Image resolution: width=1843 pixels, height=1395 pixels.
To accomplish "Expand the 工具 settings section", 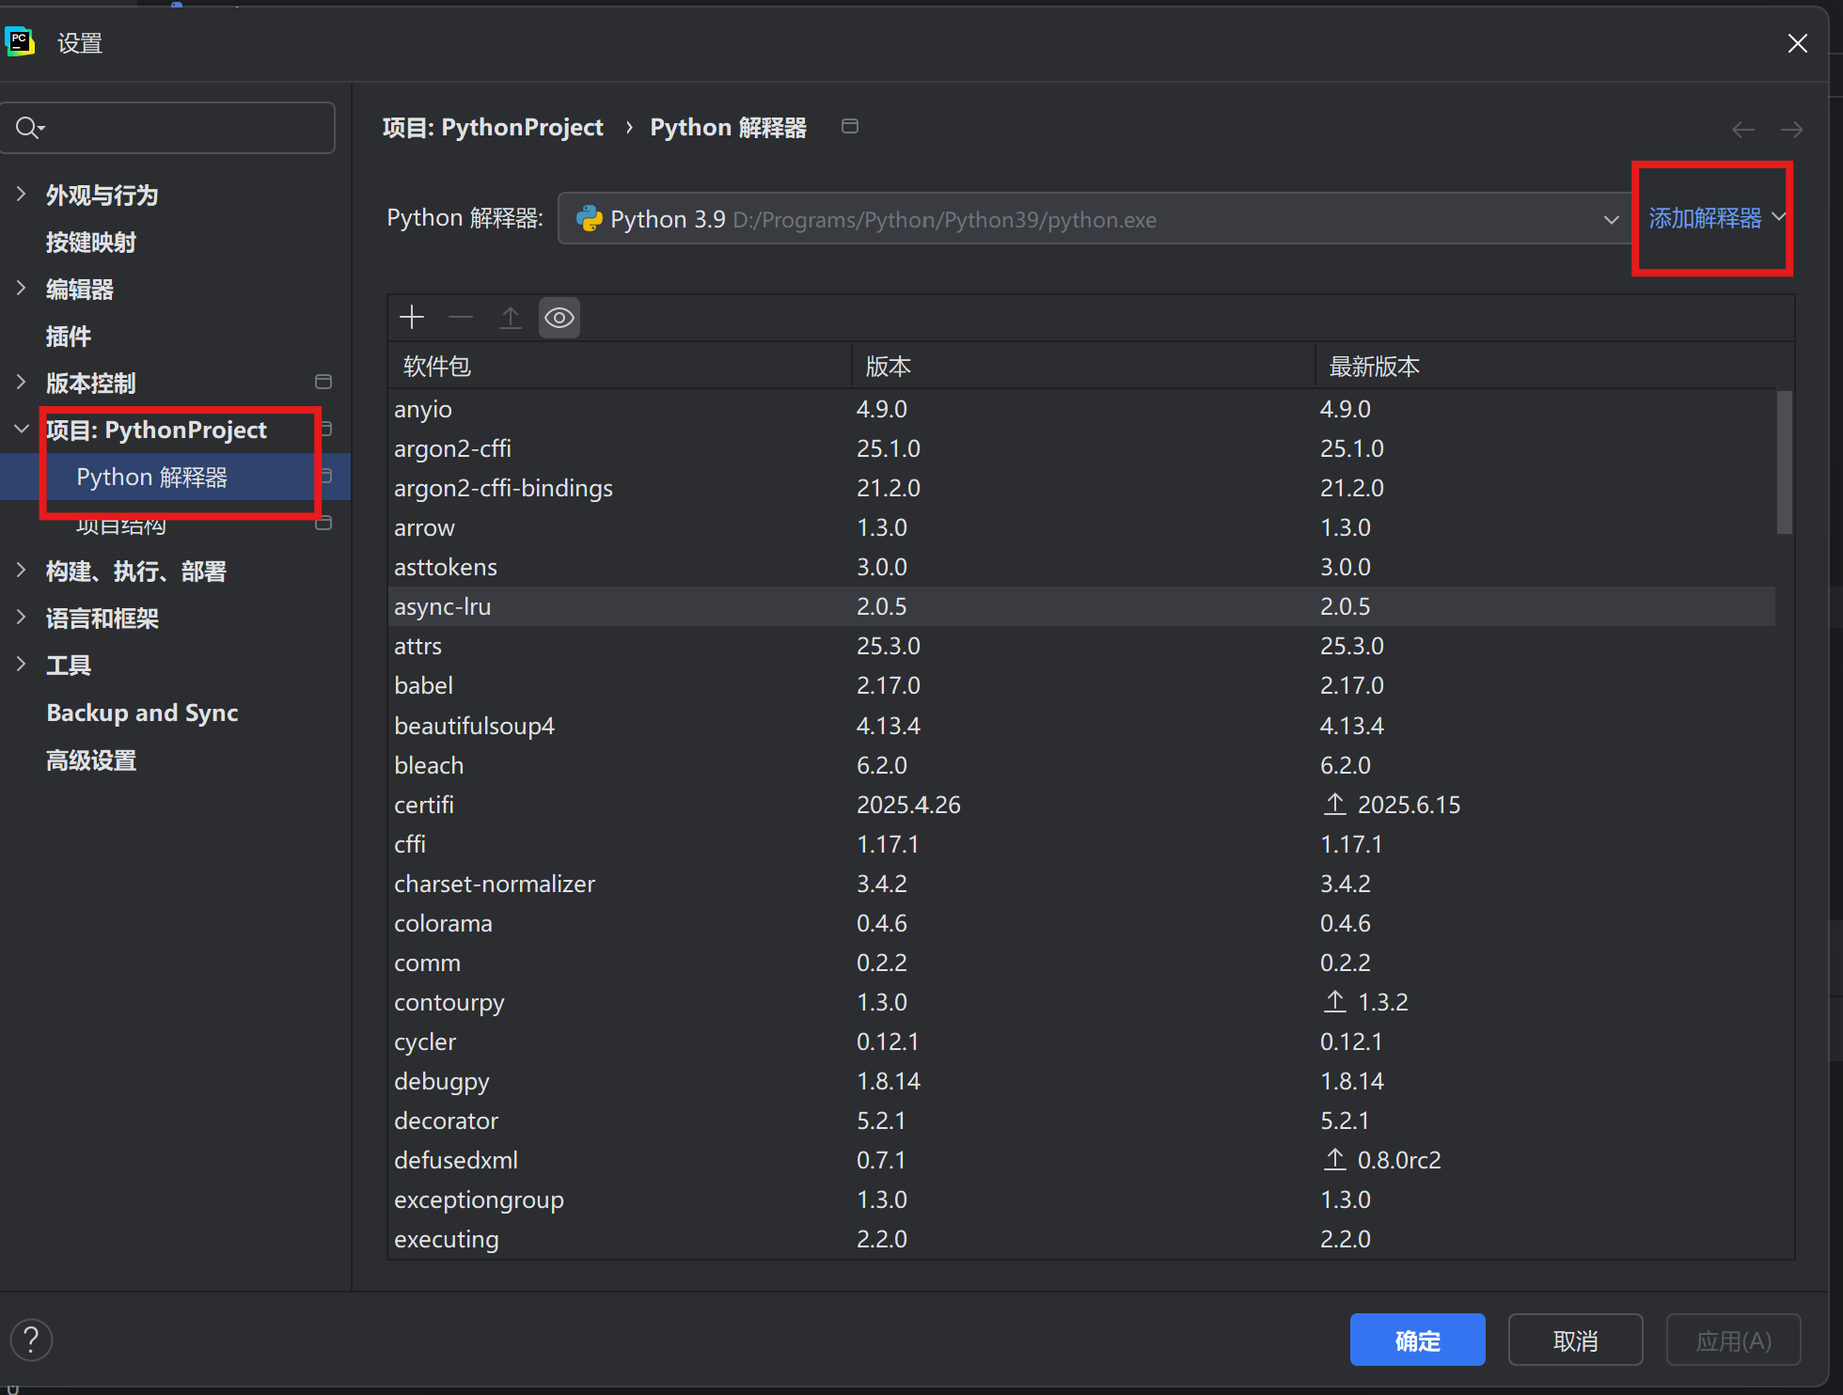I will (x=22, y=665).
